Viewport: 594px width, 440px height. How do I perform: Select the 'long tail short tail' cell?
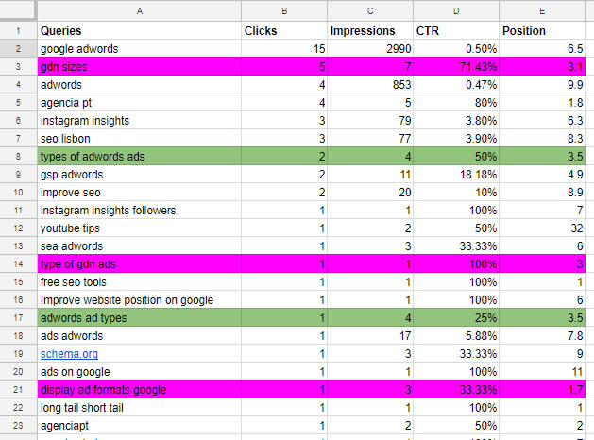click(x=140, y=408)
